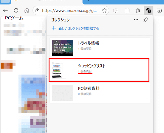Click item count under PC参考資料
164x133 pixels.
click(x=85, y=94)
